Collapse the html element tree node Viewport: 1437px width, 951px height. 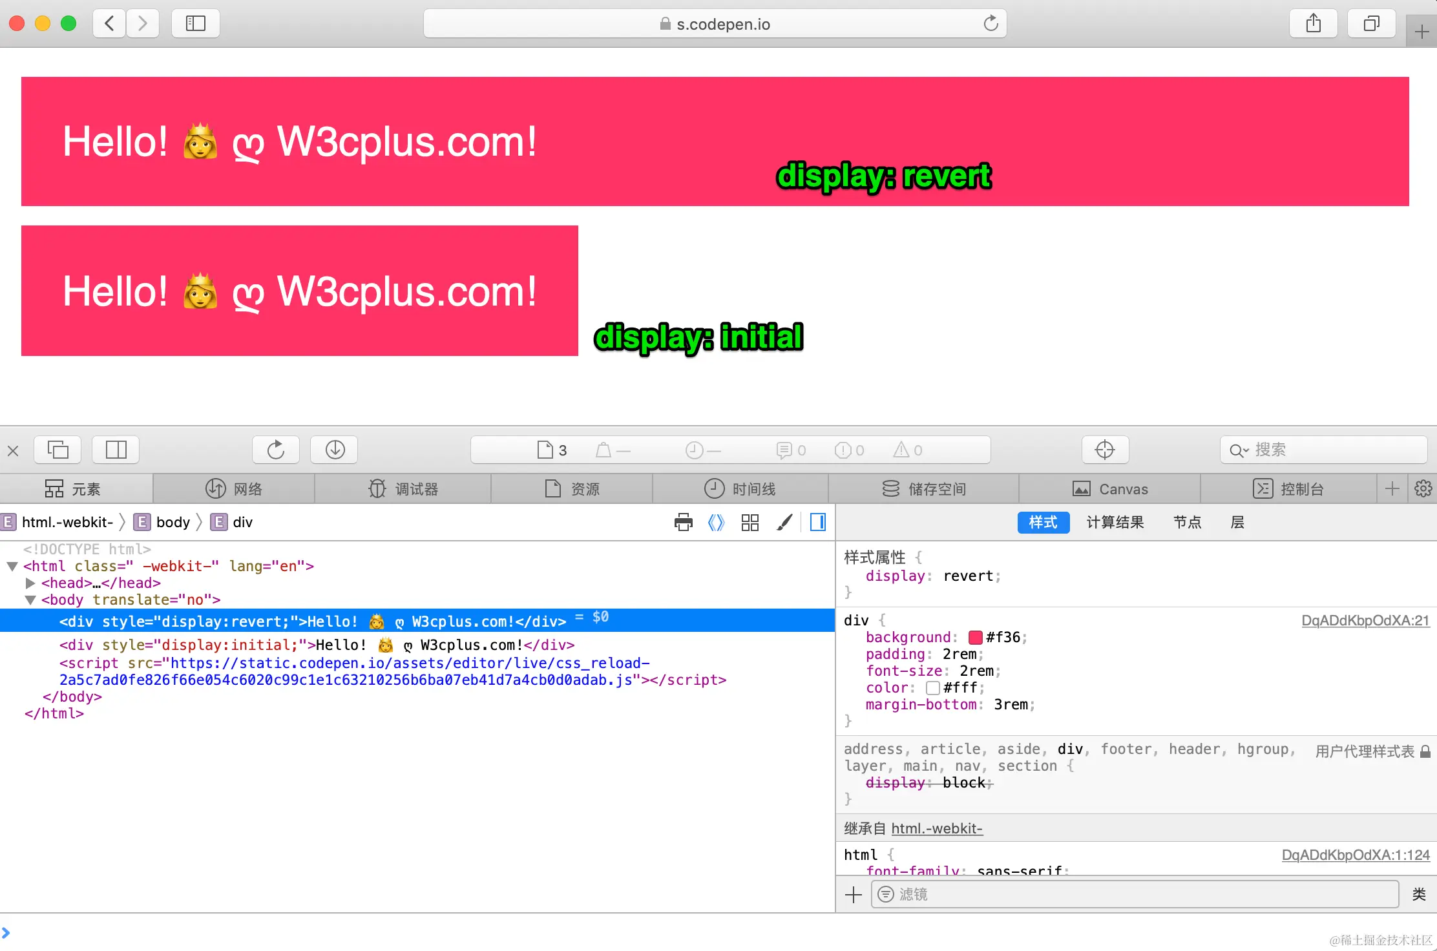point(12,567)
